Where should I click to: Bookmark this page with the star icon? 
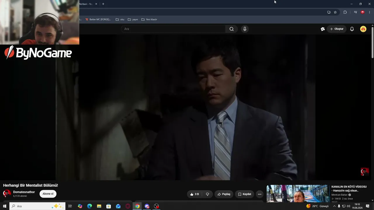[335, 12]
